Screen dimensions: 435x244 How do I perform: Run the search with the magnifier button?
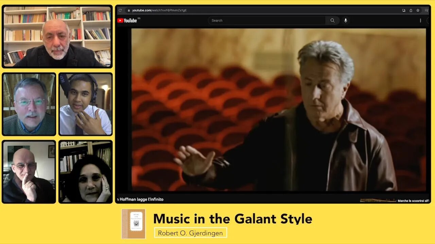pyautogui.click(x=332, y=20)
